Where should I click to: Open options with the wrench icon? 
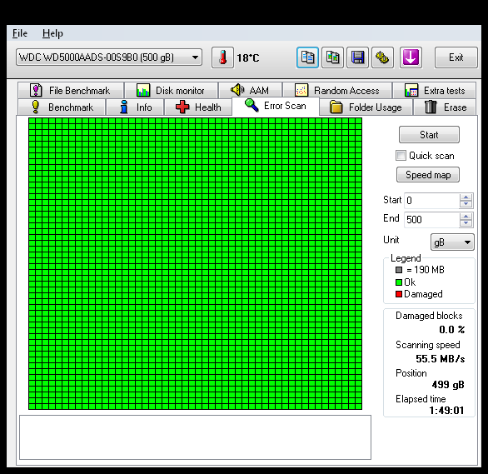point(382,57)
